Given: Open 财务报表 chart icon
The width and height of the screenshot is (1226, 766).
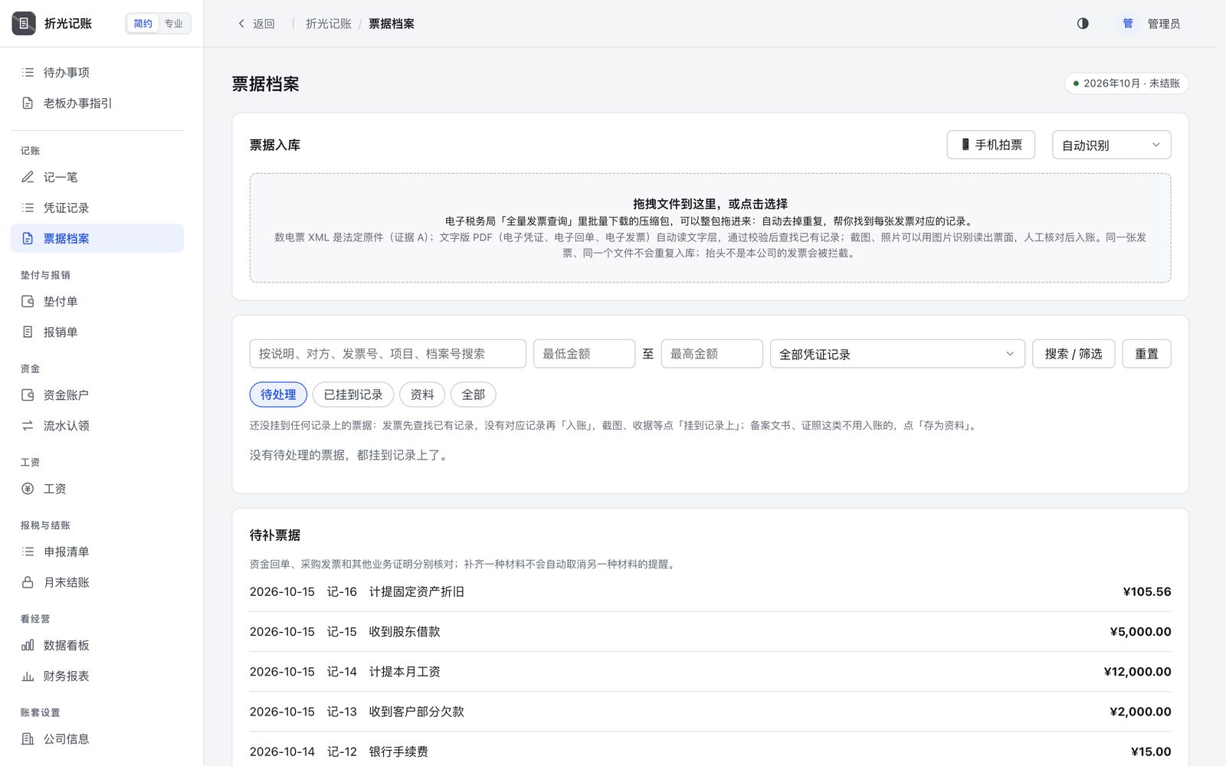Looking at the screenshot, I should pos(28,676).
